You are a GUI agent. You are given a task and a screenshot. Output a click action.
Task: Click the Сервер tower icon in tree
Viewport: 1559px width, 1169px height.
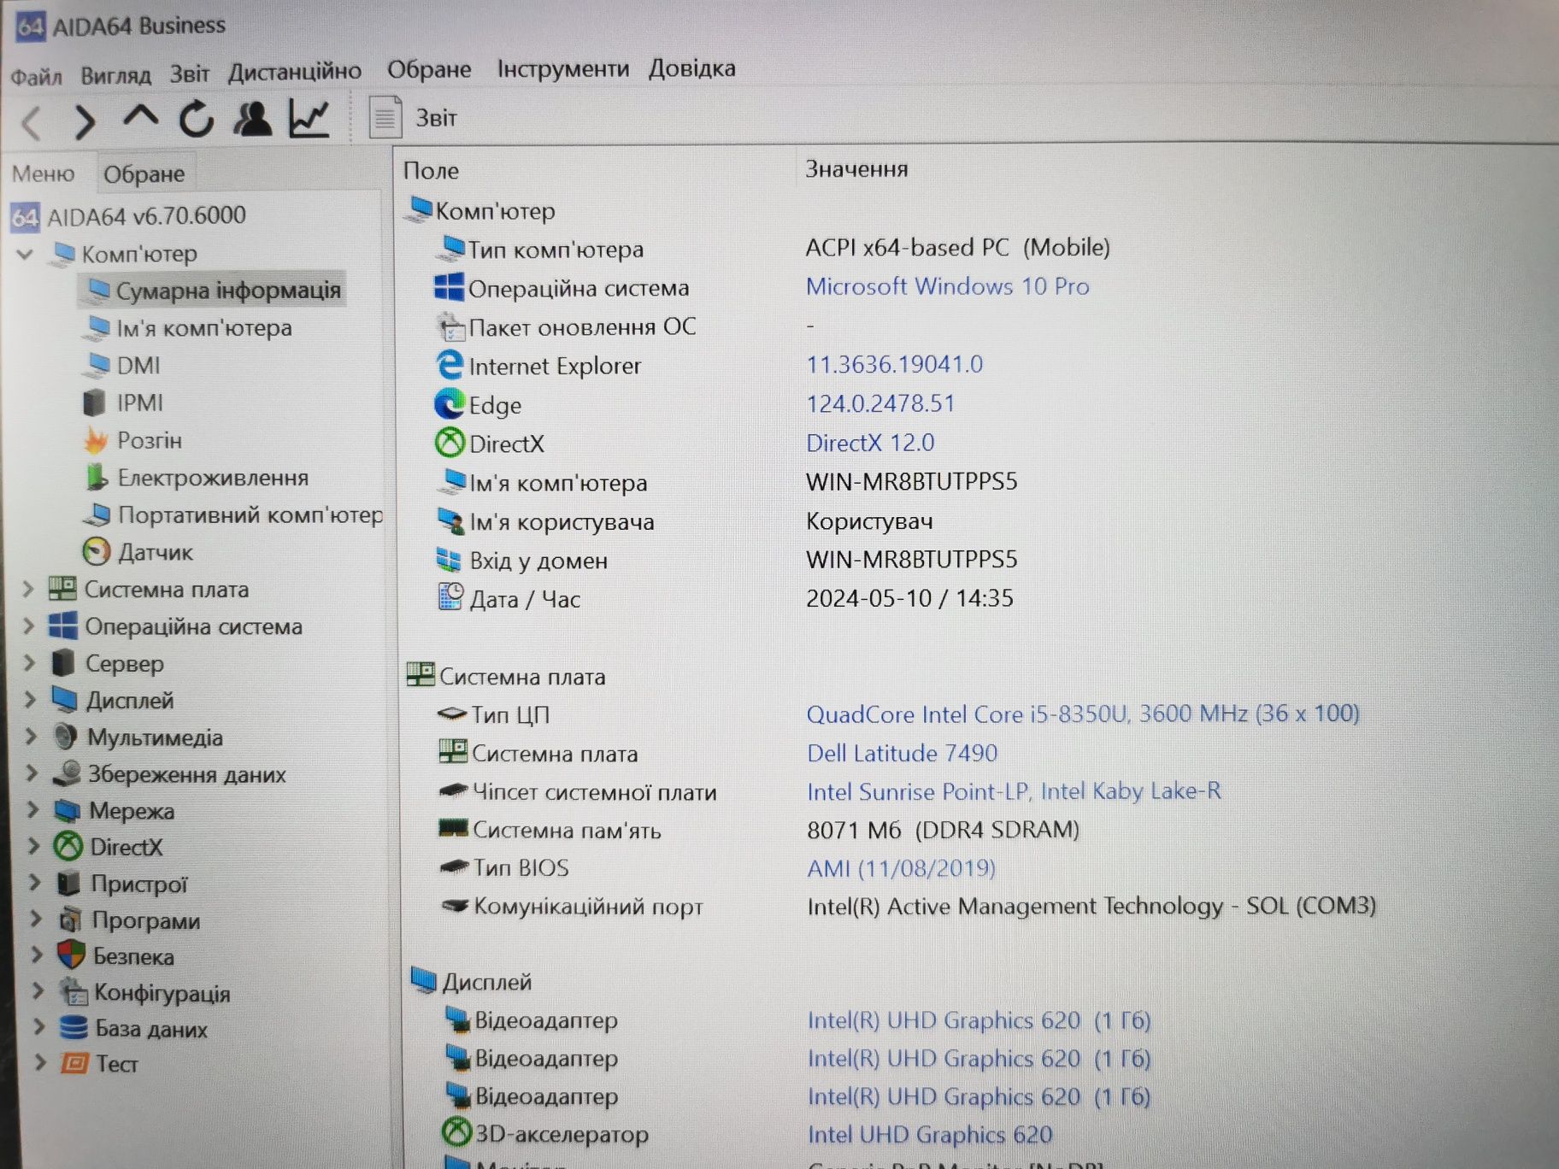(x=62, y=662)
